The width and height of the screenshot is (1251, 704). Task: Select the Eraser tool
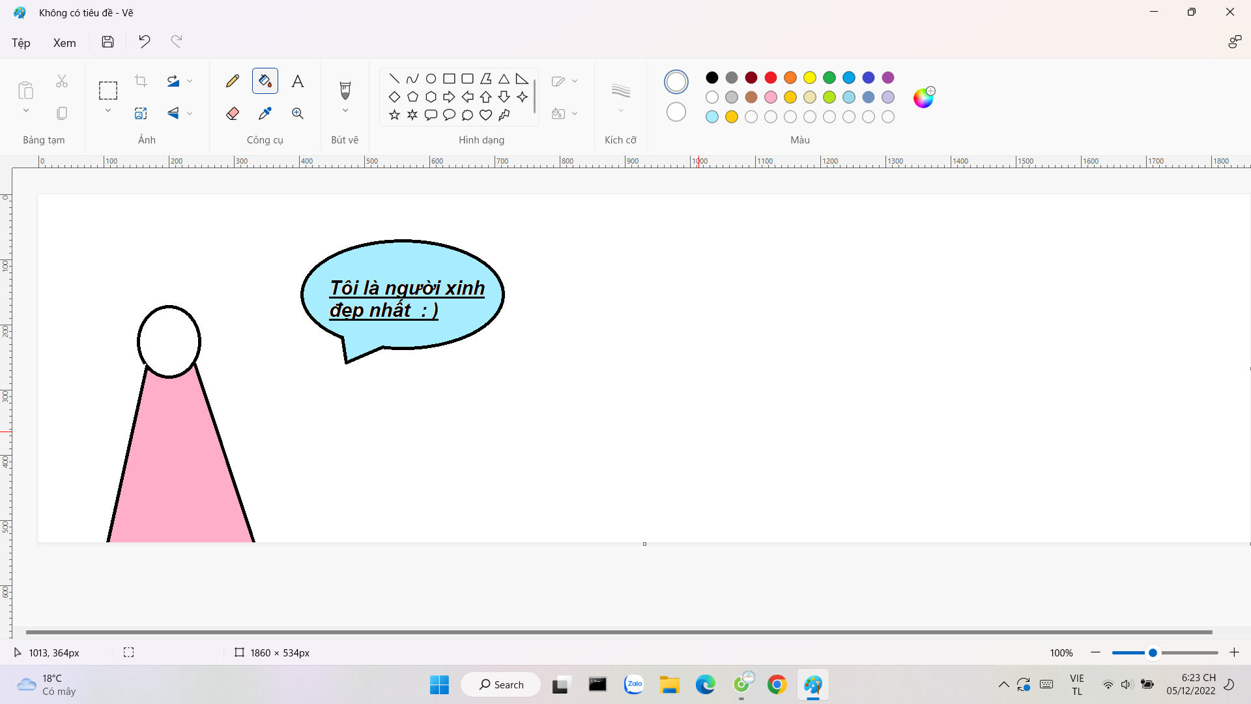point(233,113)
